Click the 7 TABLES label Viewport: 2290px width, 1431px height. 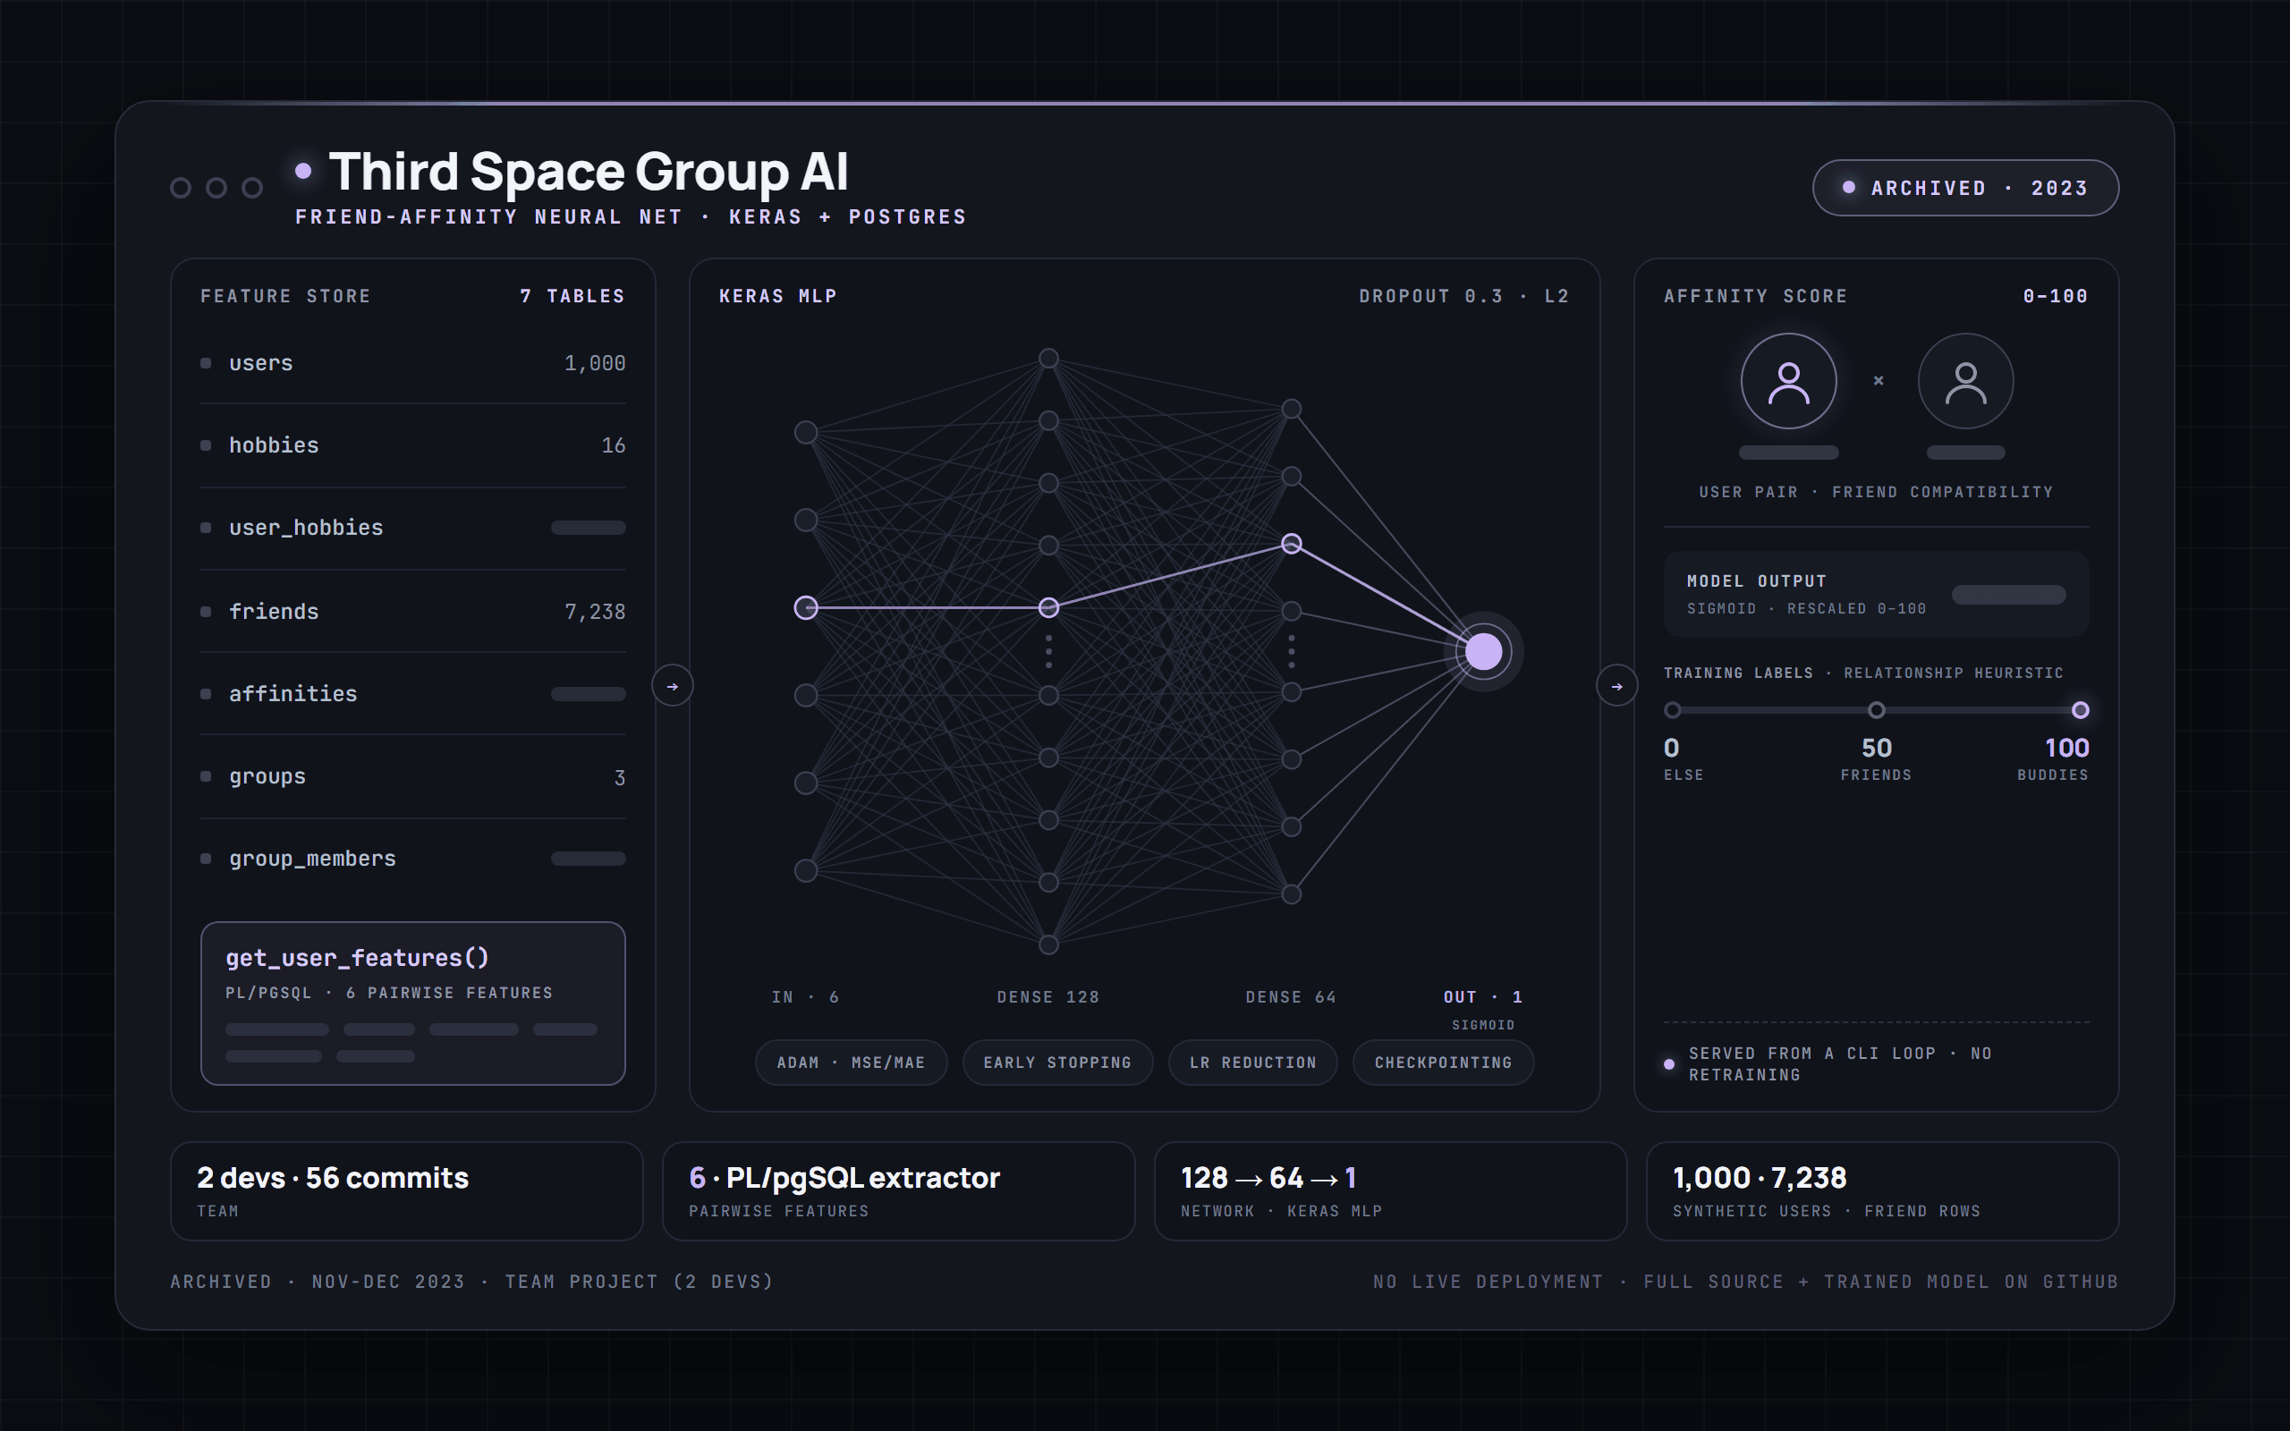(x=572, y=296)
